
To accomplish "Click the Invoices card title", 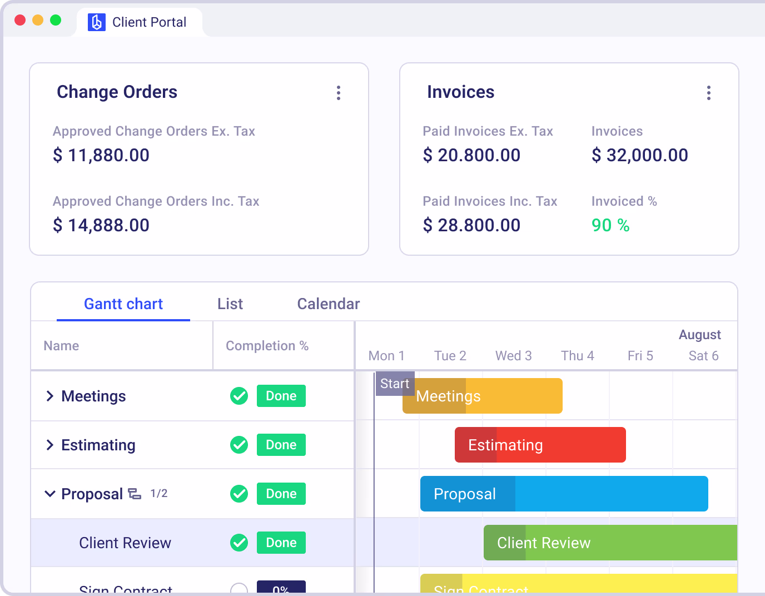I will [x=461, y=92].
